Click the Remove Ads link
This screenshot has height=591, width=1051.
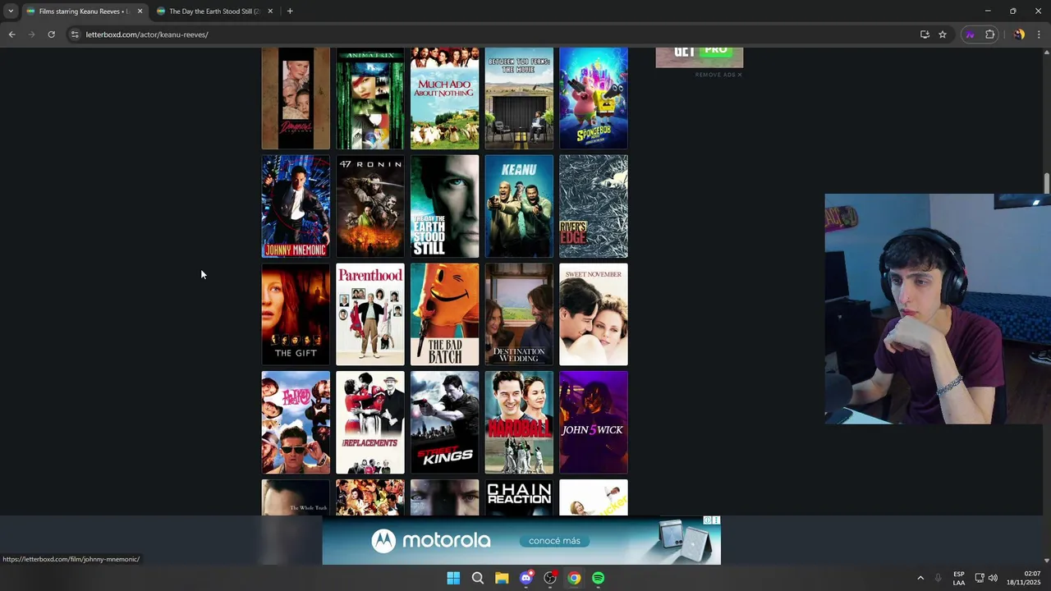(x=718, y=75)
